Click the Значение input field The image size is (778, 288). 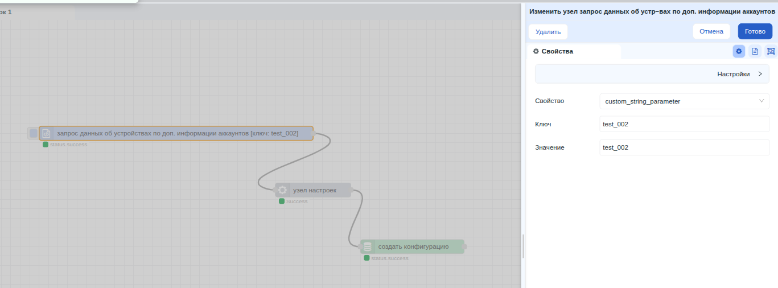(x=685, y=147)
